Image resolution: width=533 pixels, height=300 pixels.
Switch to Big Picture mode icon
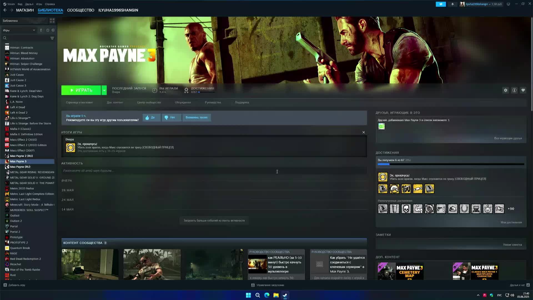point(508,4)
